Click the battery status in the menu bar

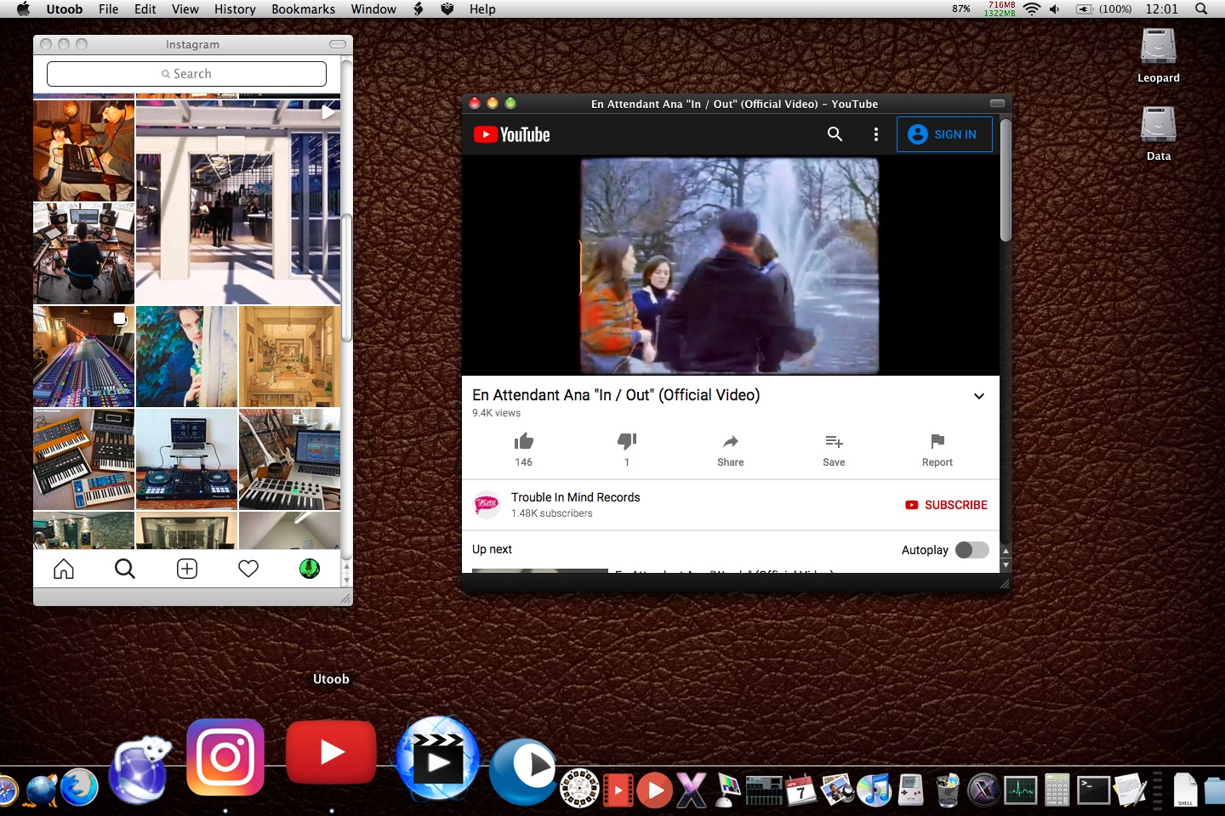[x=1103, y=9]
